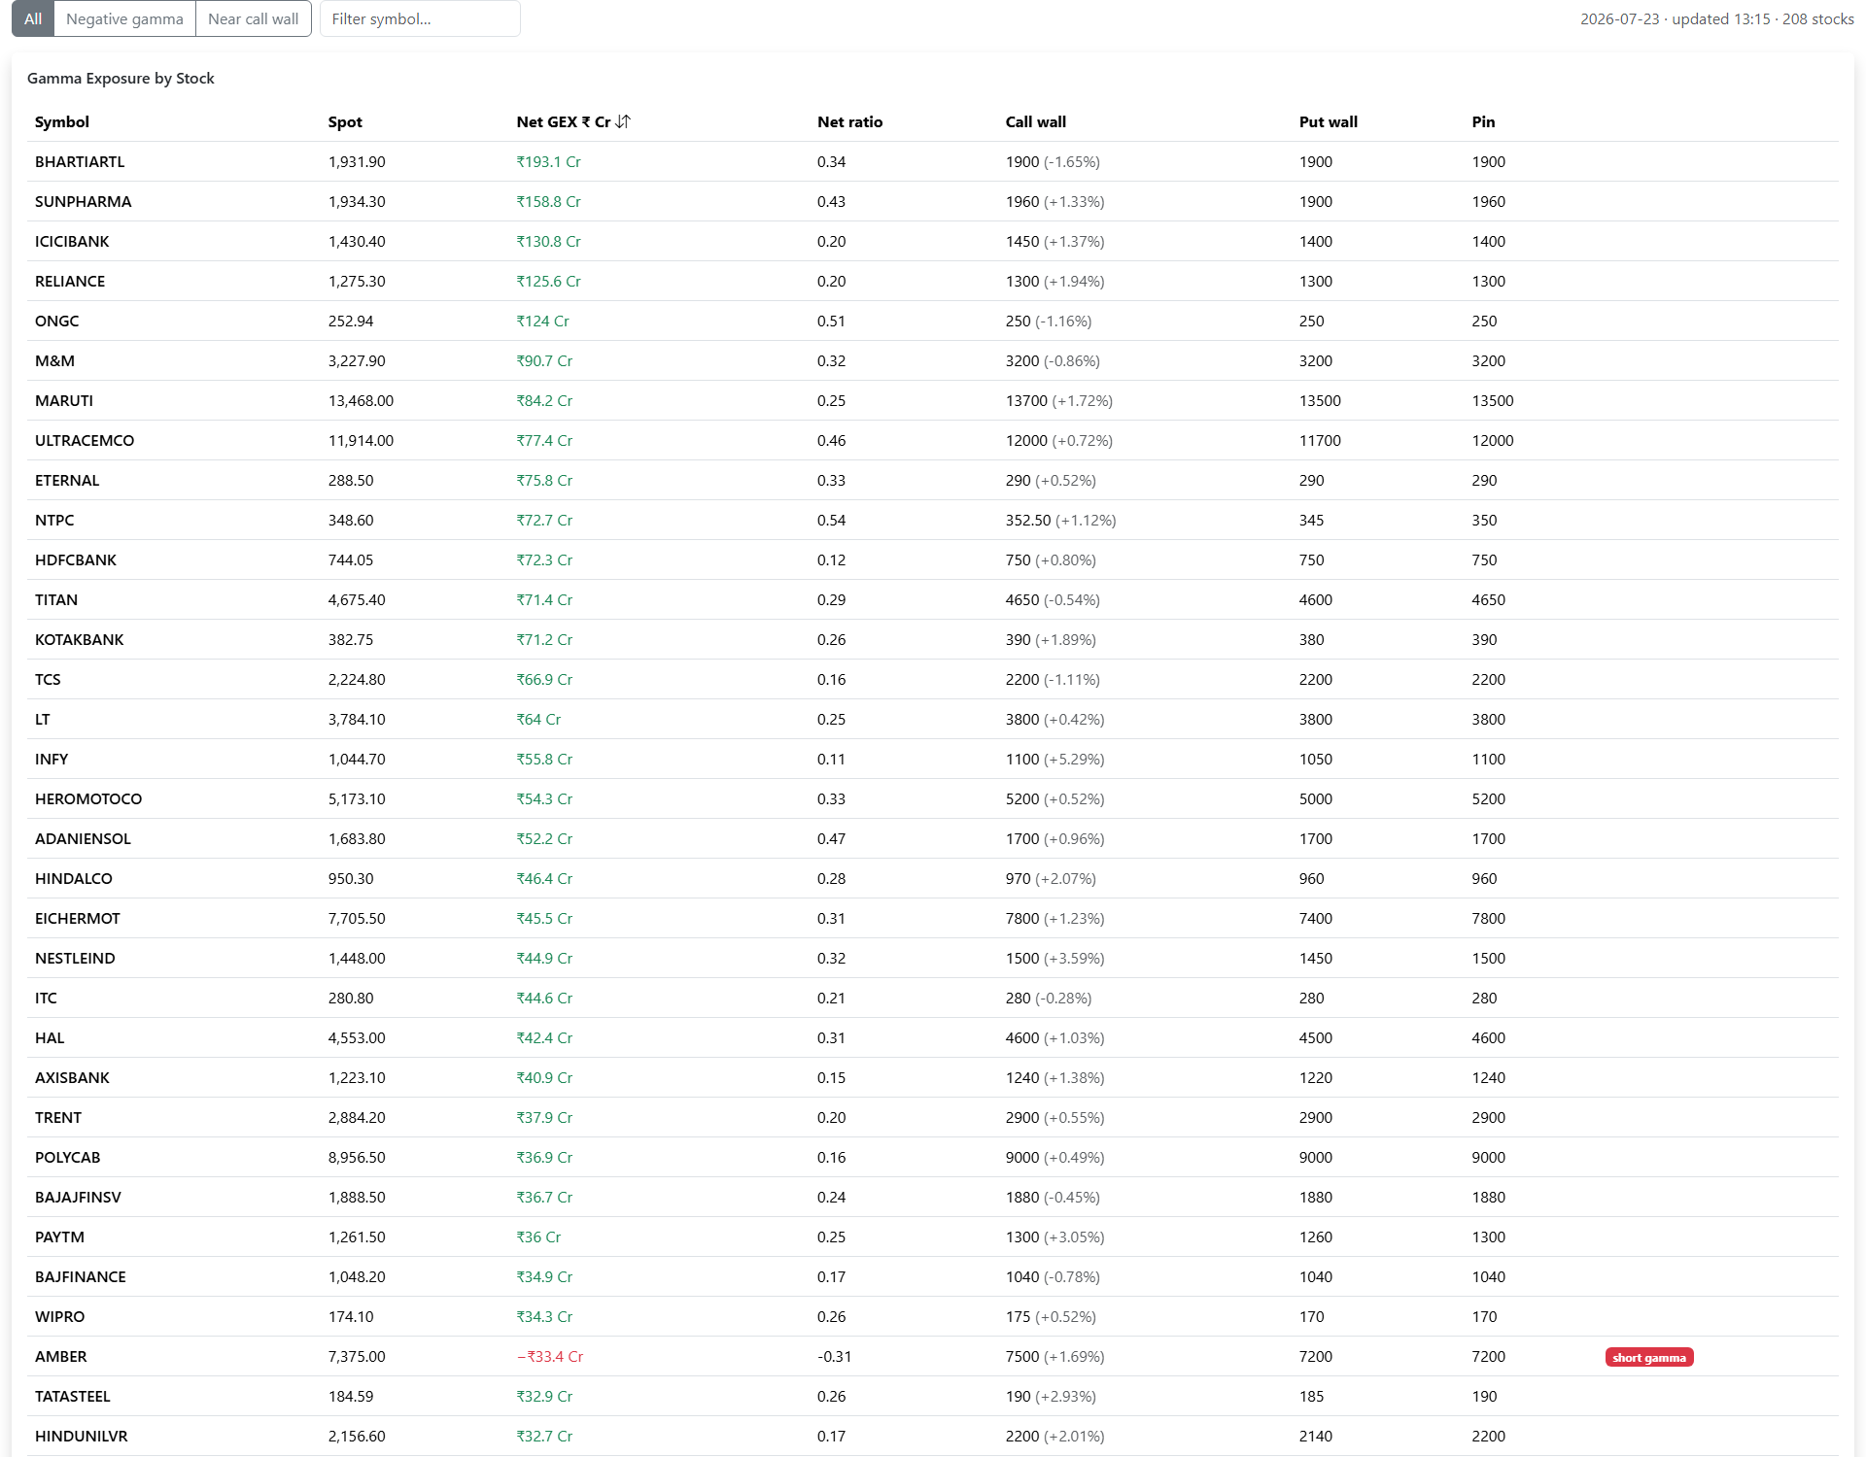Click the Gamma Exposure by Stock title
1866x1457 pixels.
coord(121,78)
